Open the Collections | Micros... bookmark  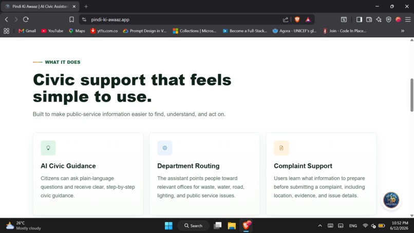point(195,31)
